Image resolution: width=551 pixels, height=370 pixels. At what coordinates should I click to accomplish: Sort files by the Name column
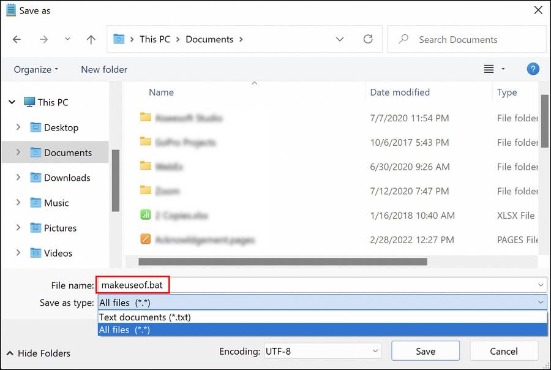(x=161, y=92)
